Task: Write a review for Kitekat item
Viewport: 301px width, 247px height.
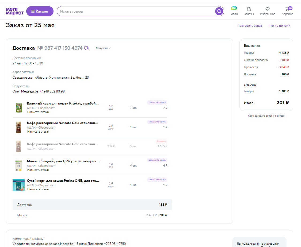Action: click(38, 112)
